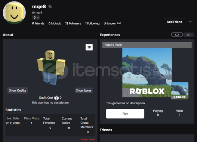Copy the mqe8 username with copy icon
This screenshot has height=142, width=197.
coord(50,7)
